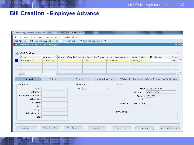Screen dimensions: 194x145
Task: Click the All Distributions button
Action: pyautogui.click(x=169, y=128)
